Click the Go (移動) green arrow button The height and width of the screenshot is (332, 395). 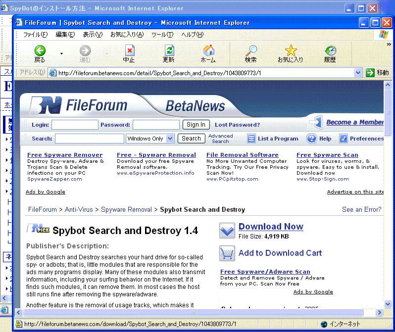(370, 73)
